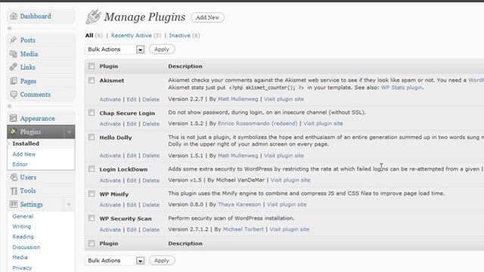The width and height of the screenshot is (484, 272).
Task: Click the Dashboard home icon
Action: (14, 16)
